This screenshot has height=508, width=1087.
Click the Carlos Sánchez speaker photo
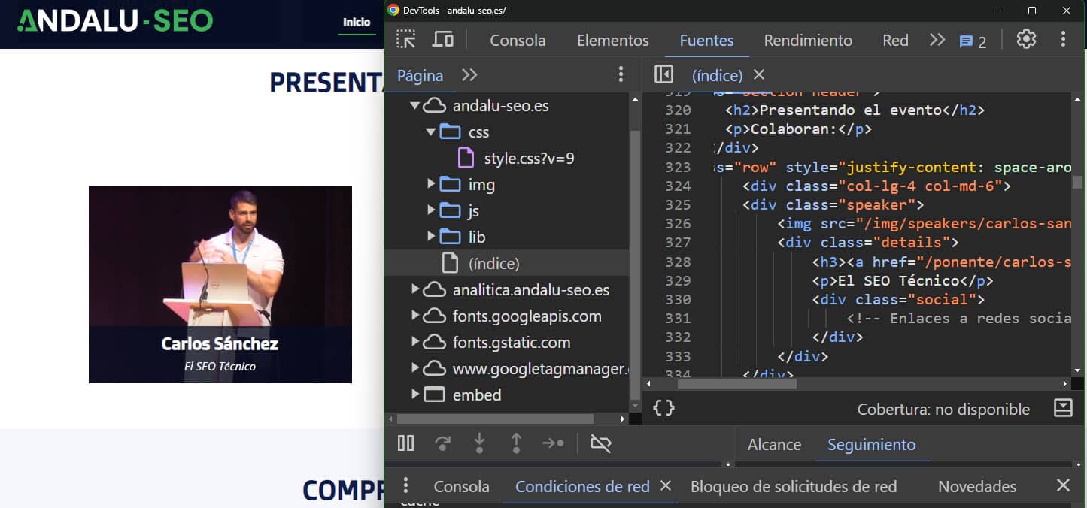(x=220, y=256)
